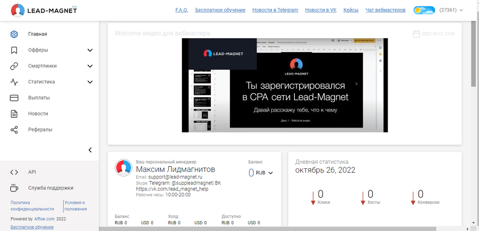
Task: Click the coffee cup icon for Служба поддержки
Action: [x=14, y=188]
